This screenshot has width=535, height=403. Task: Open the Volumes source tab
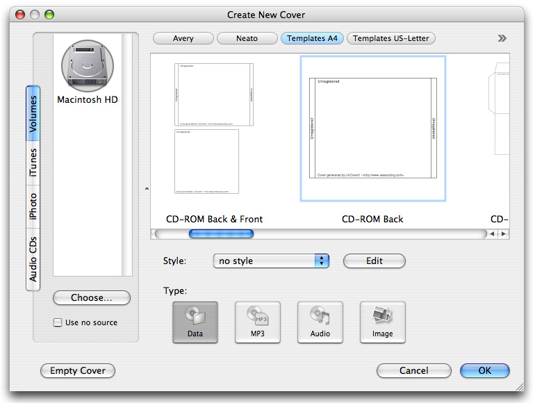pyautogui.click(x=33, y=114)
